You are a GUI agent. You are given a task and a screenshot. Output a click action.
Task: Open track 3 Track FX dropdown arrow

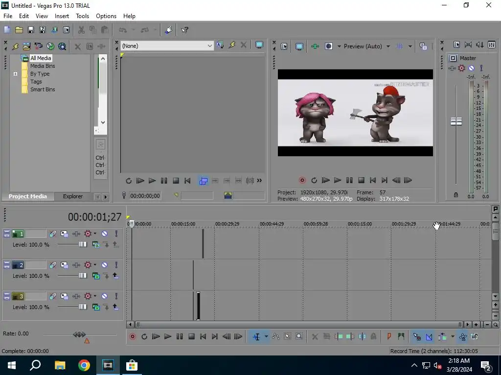[95, 296]
